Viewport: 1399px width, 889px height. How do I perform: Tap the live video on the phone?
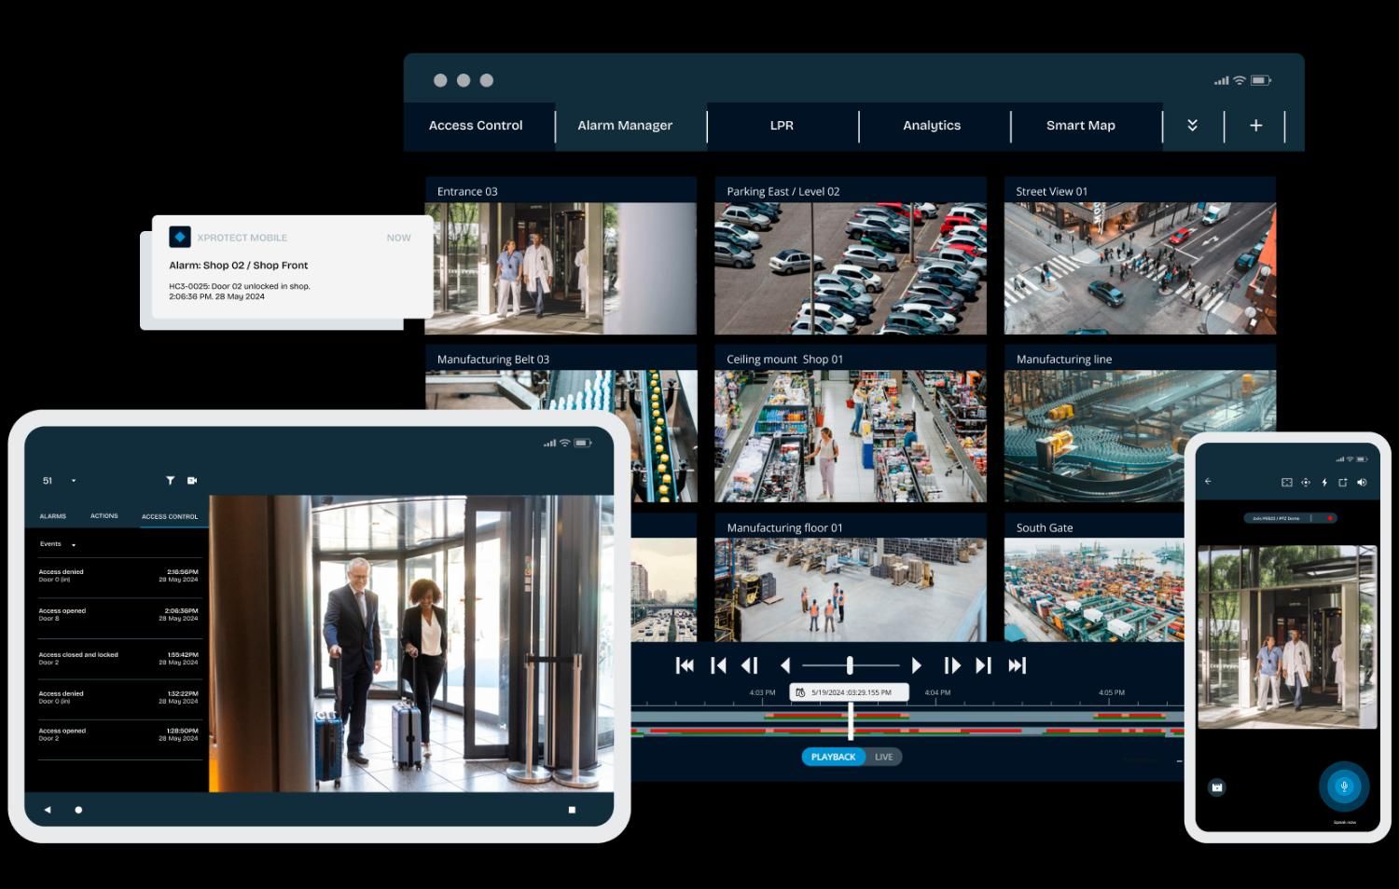tap(1287, 637)
